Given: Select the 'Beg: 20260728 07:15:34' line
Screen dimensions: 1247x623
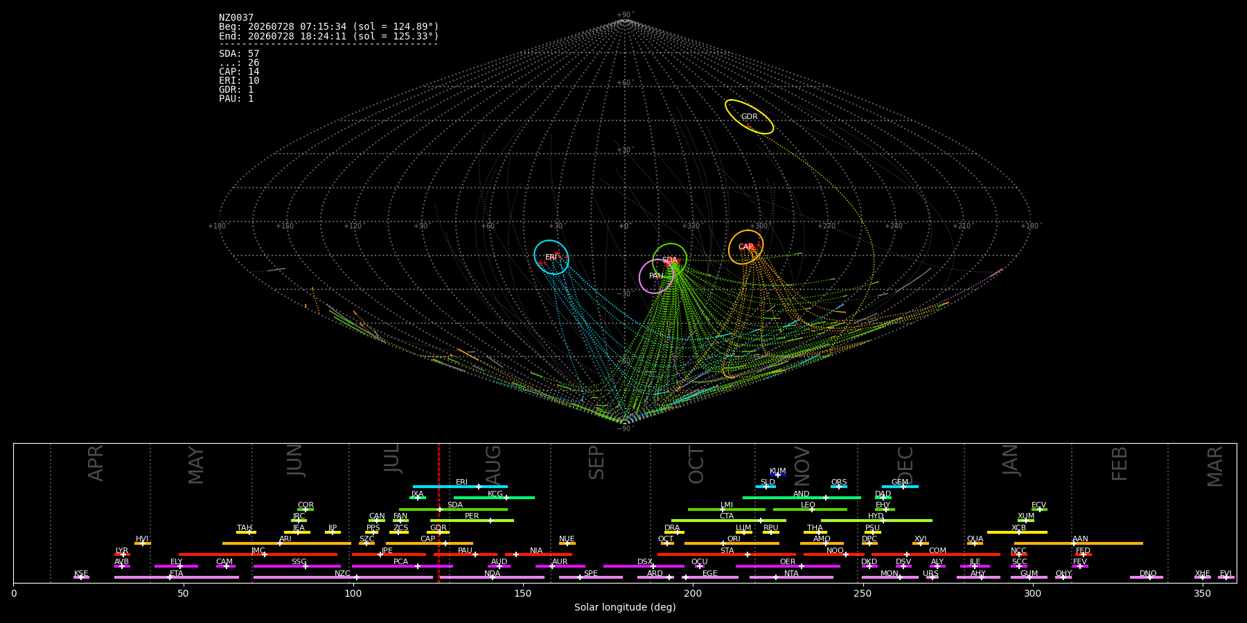Looking at the screenshot, I should [329, 27].
